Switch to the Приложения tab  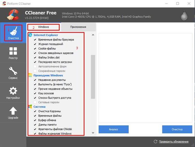(78, 27)
